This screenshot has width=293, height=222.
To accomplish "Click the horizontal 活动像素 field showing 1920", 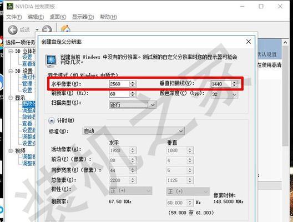I will tap(119, 150).
